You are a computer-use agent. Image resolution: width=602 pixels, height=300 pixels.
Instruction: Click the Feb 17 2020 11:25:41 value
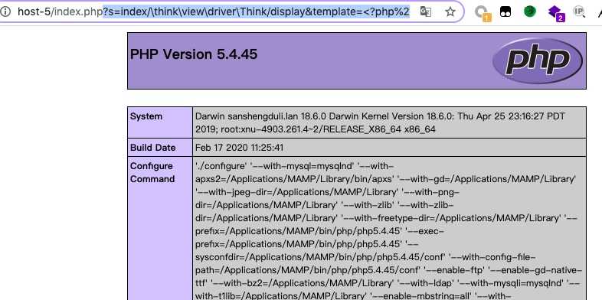(x=239, y=147)
